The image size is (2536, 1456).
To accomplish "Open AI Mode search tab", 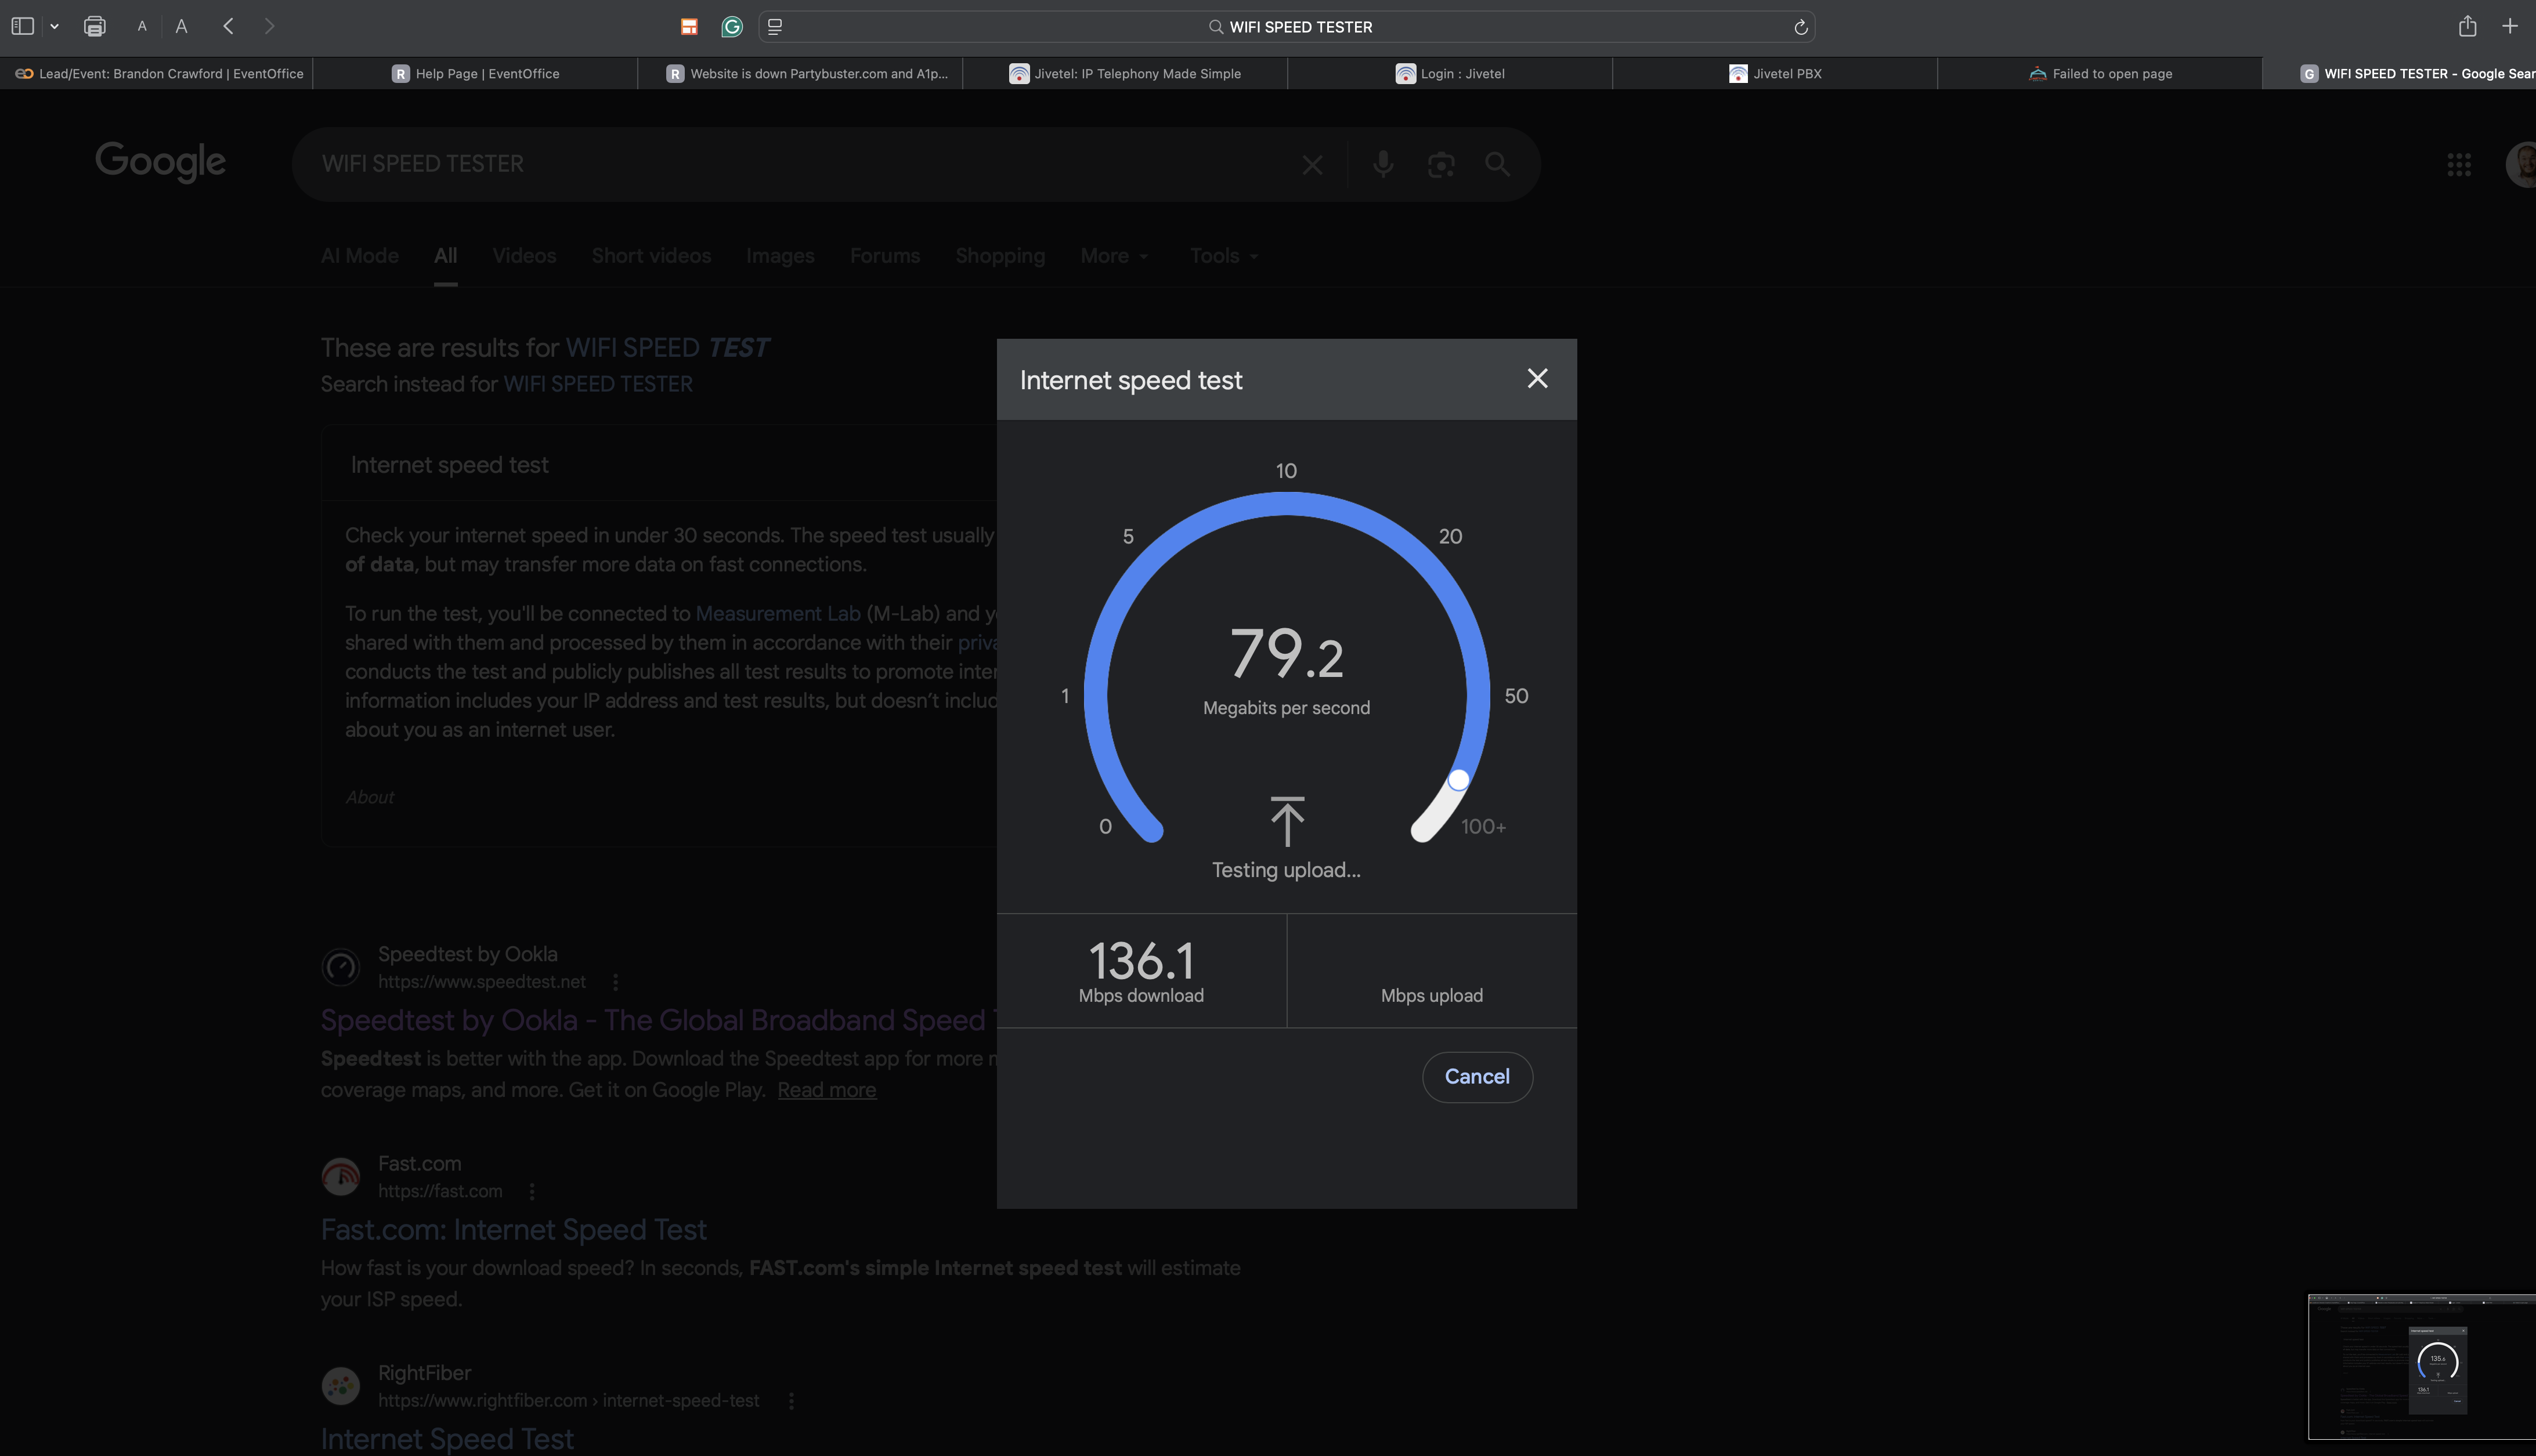I will (360, 256).
